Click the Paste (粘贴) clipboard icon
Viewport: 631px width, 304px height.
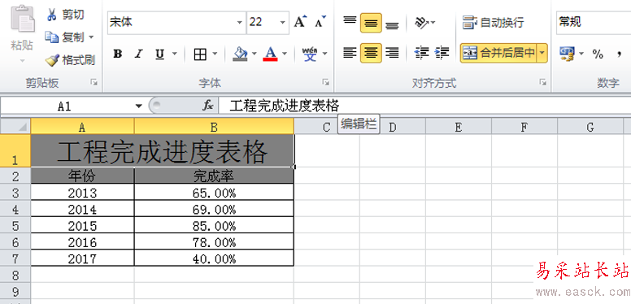[x=22, y=19]
